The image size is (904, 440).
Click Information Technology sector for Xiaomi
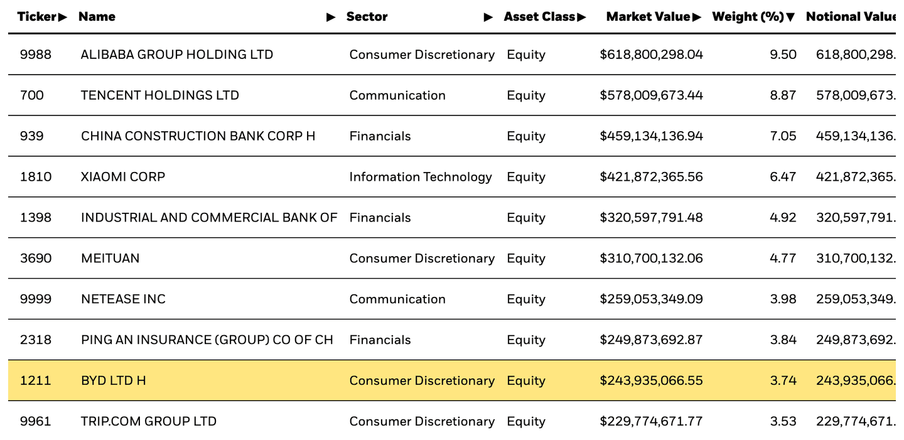tap(421, 177)
